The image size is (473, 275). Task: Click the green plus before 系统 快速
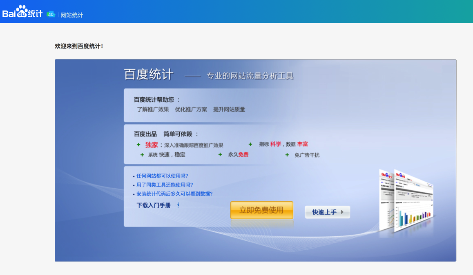click(142, 155)
